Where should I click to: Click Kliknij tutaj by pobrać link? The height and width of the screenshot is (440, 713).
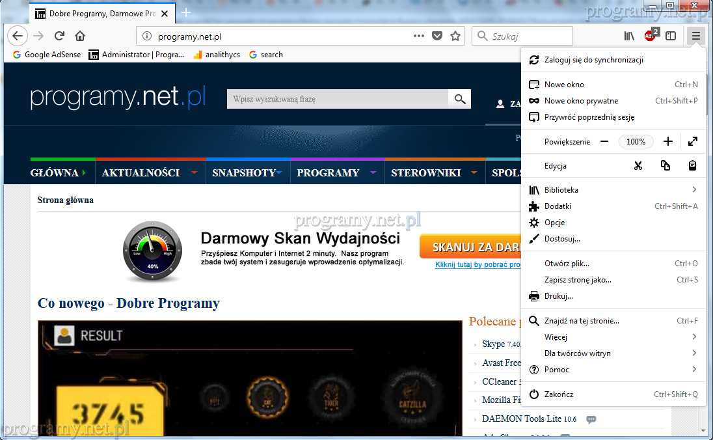[478, 264]
